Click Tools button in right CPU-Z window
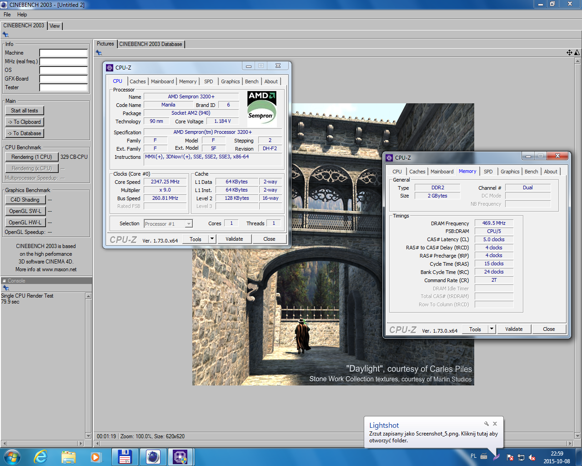This screenshot has width=582, height=466. click(x=475, y=329)
